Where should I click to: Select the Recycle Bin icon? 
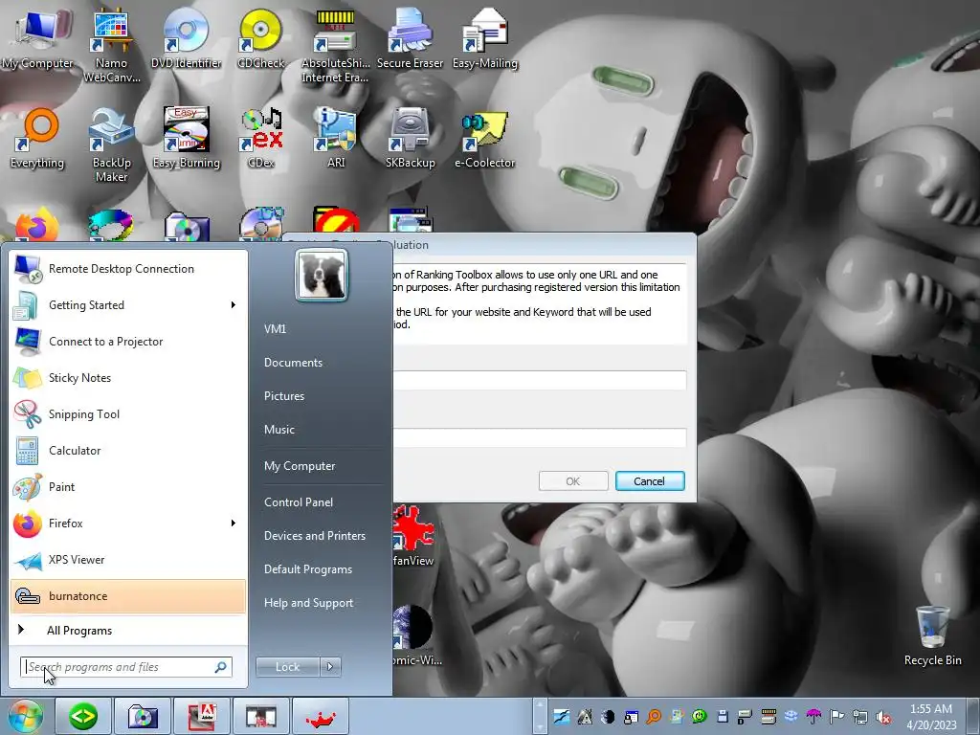tap(932, 635)
